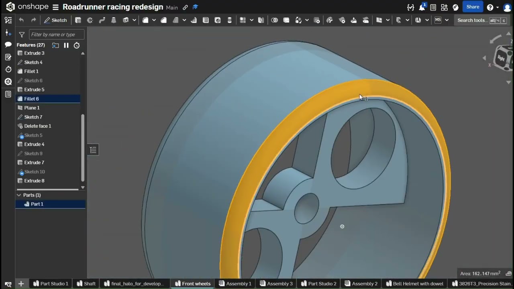This screenshot has height=289, width=514.
Task: Open the Transform tool dropdown arrow
Action: [x=306, y=20]
